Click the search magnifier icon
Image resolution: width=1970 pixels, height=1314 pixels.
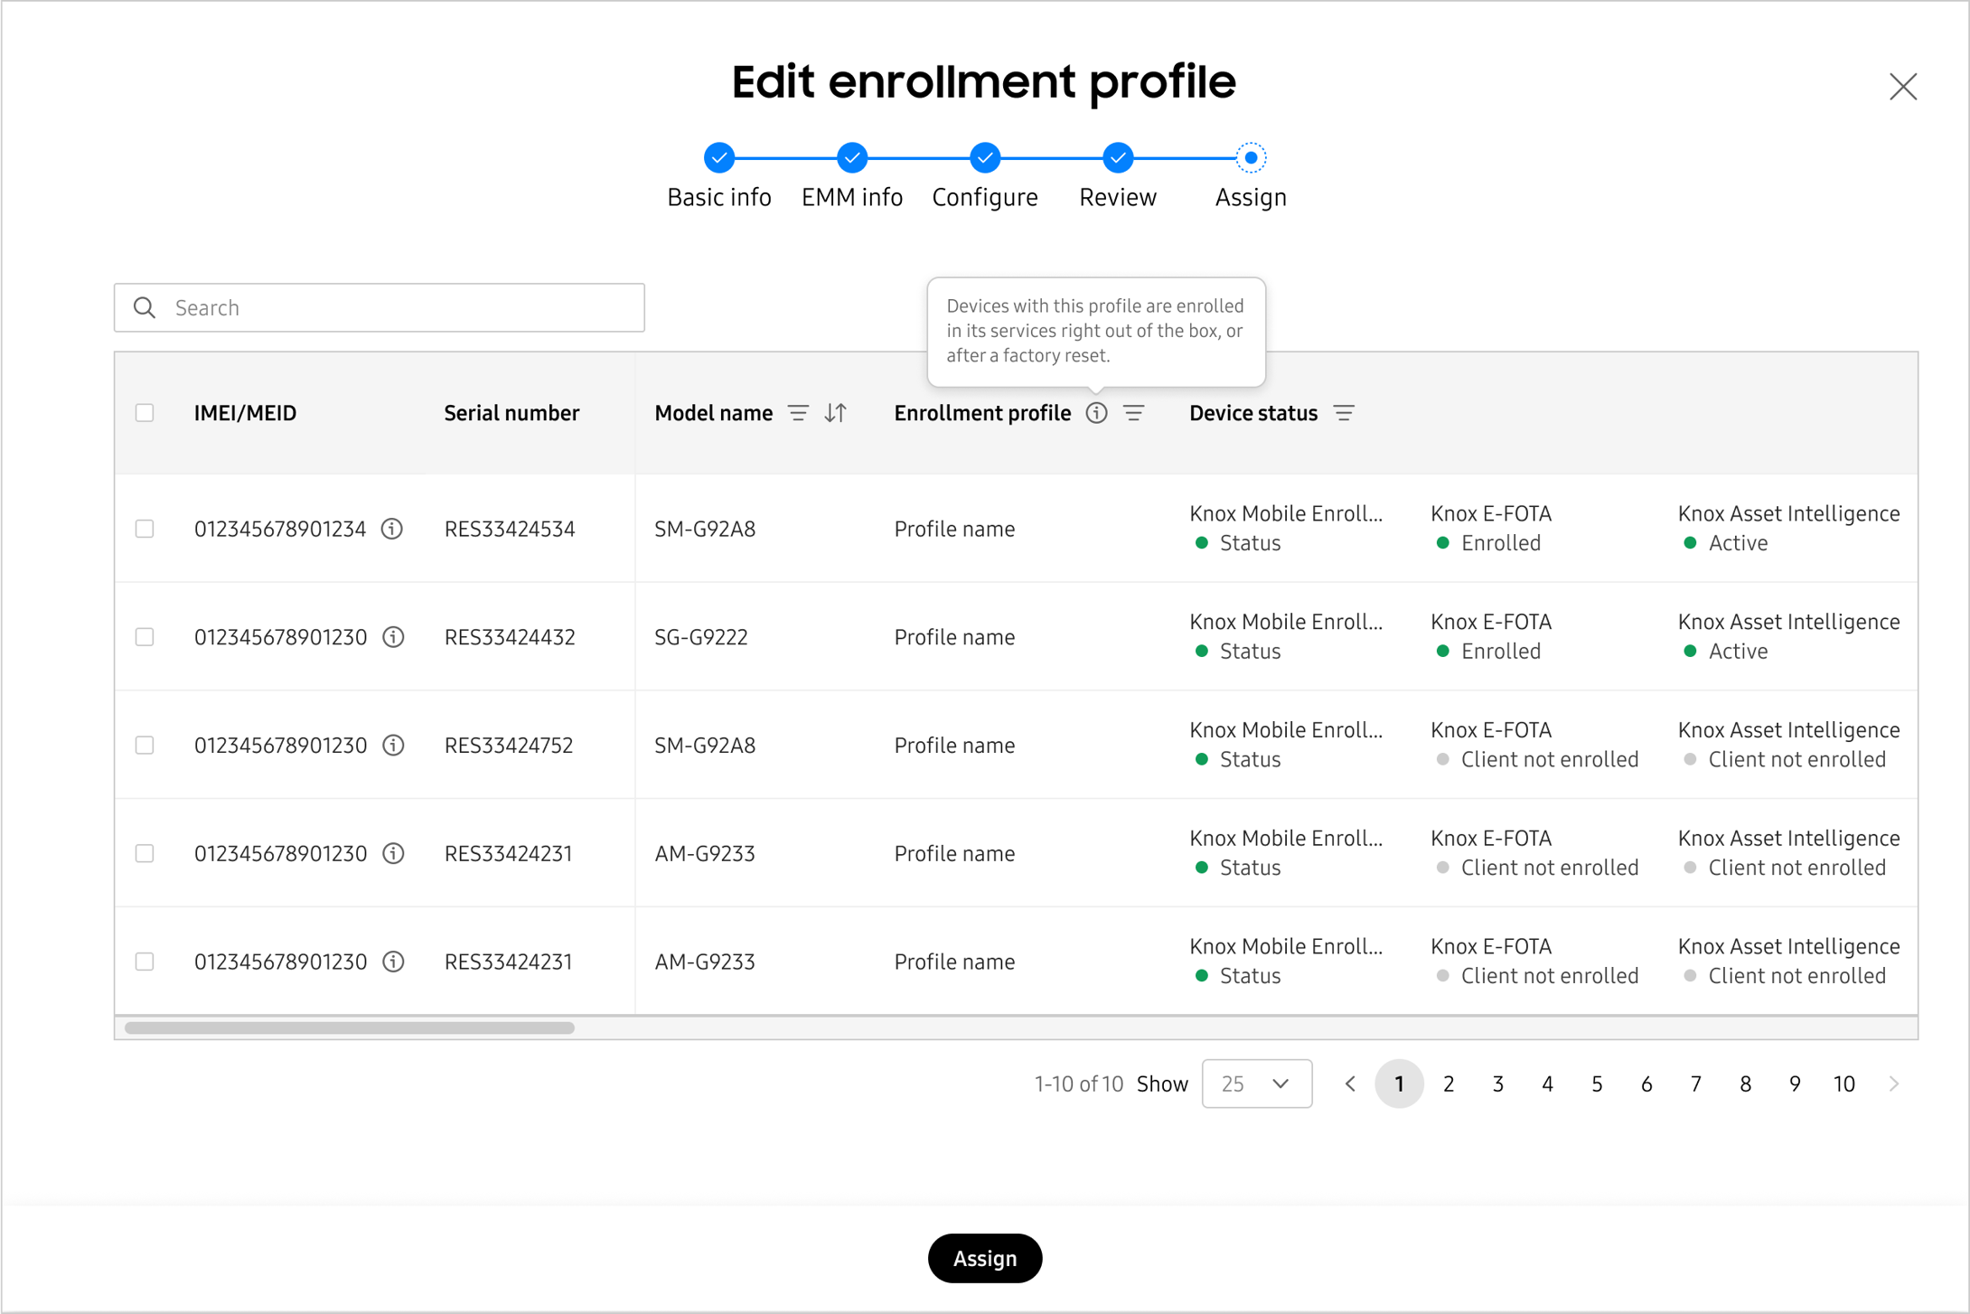pos(145,307)
